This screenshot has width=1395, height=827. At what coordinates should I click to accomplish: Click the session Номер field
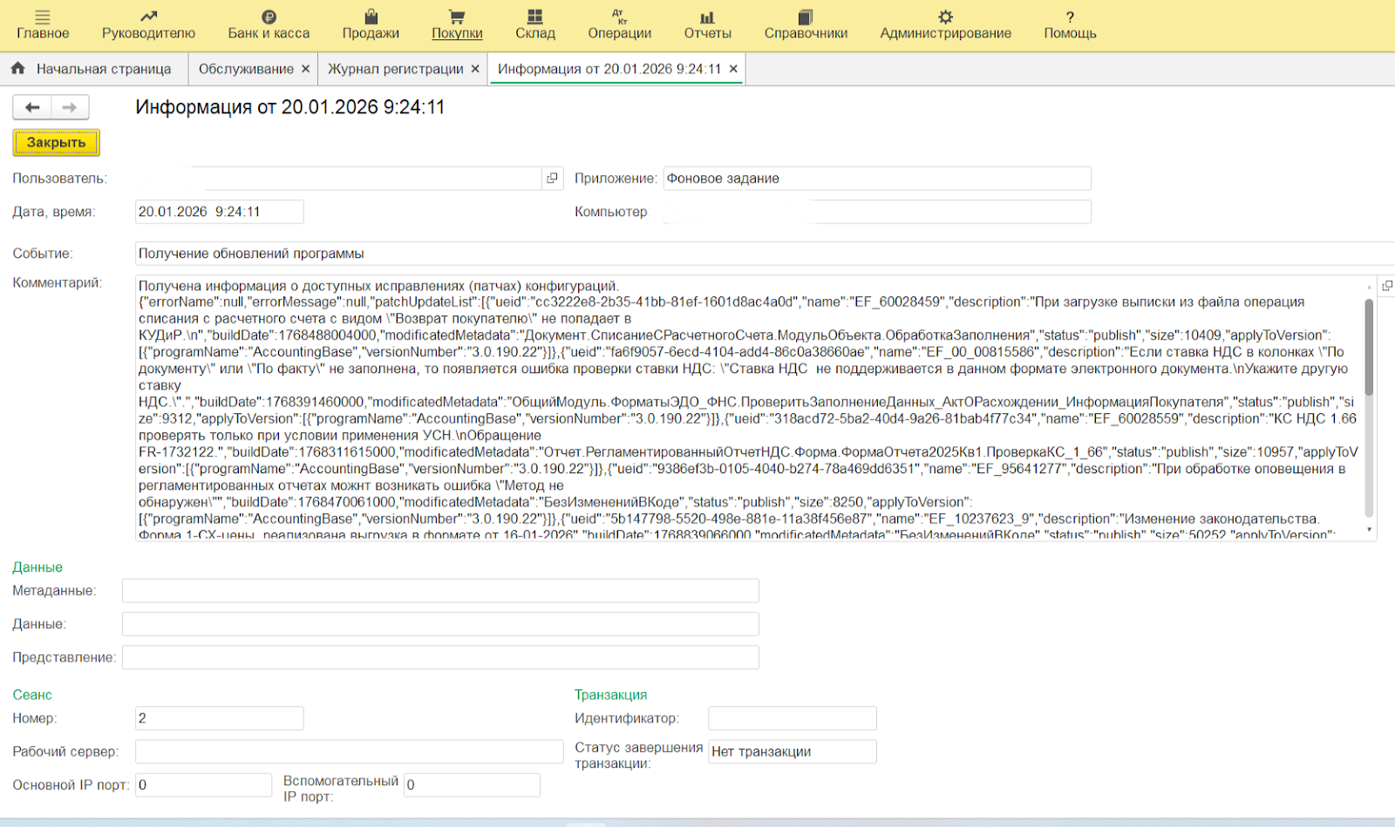coord(219,718)
